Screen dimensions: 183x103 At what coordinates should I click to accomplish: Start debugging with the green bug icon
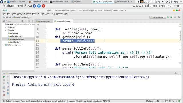point(171,17)
